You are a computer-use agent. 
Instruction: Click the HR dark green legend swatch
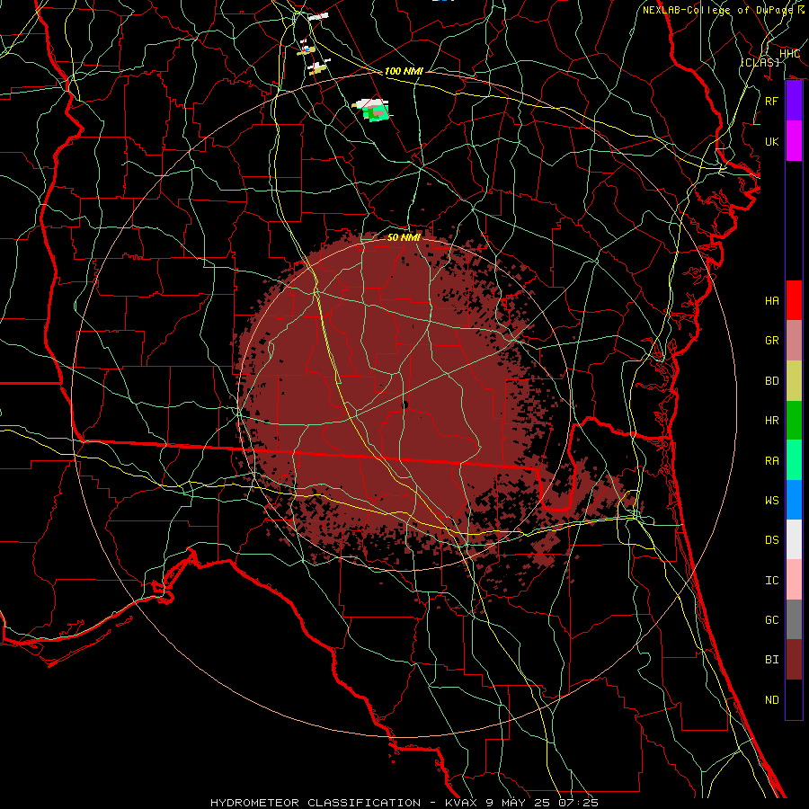794,420
